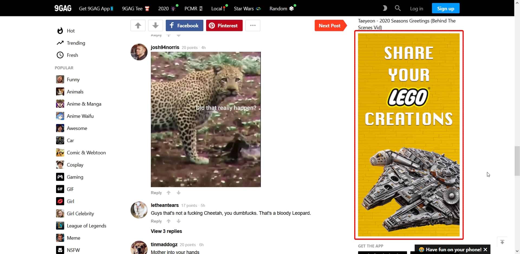The width and height of the screenshot is (520, 254).
Task: Upvote letheantears' leopard comment
Action: (168, 221)
